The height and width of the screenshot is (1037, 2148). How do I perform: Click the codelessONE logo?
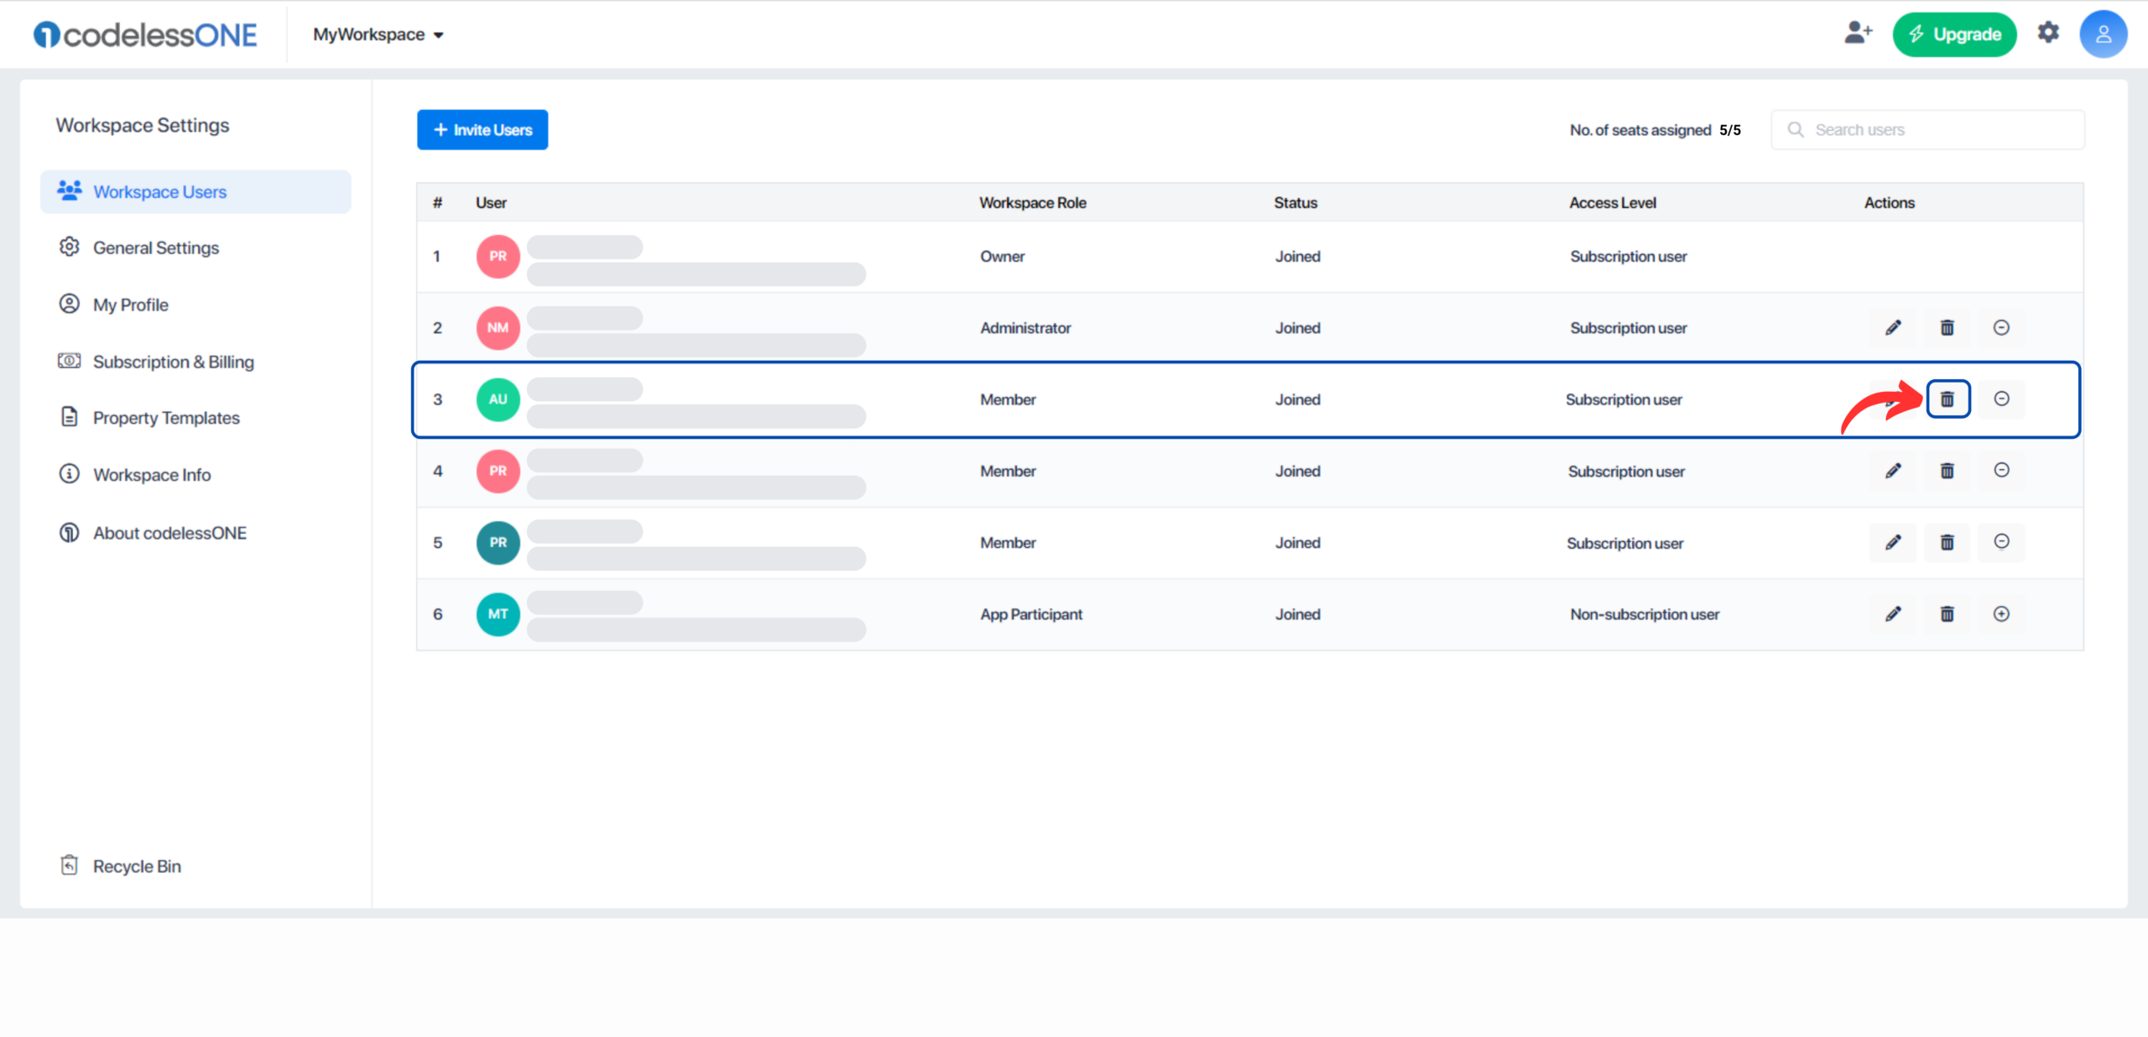click(145, 34)
